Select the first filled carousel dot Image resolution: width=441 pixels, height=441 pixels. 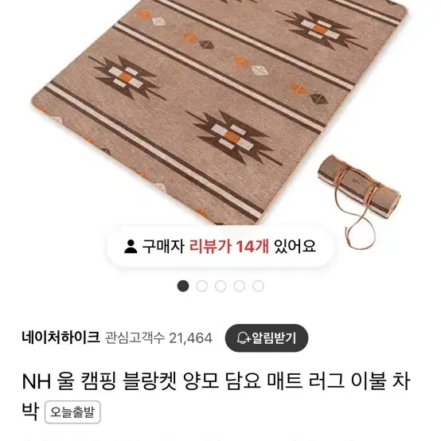click(x=183, y=286)
